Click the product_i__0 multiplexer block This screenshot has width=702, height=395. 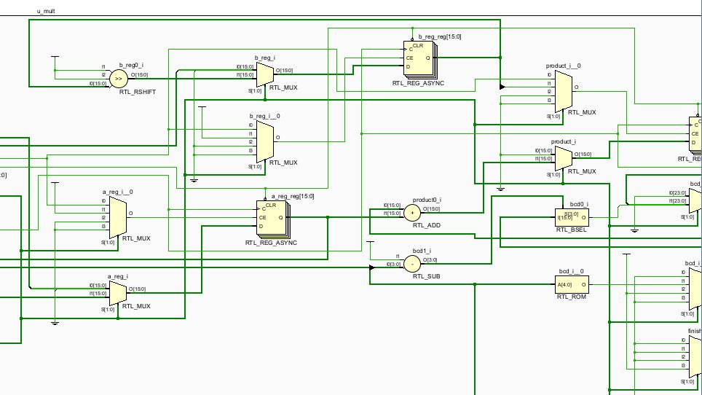pyautogui.click(x=563, y=91)
